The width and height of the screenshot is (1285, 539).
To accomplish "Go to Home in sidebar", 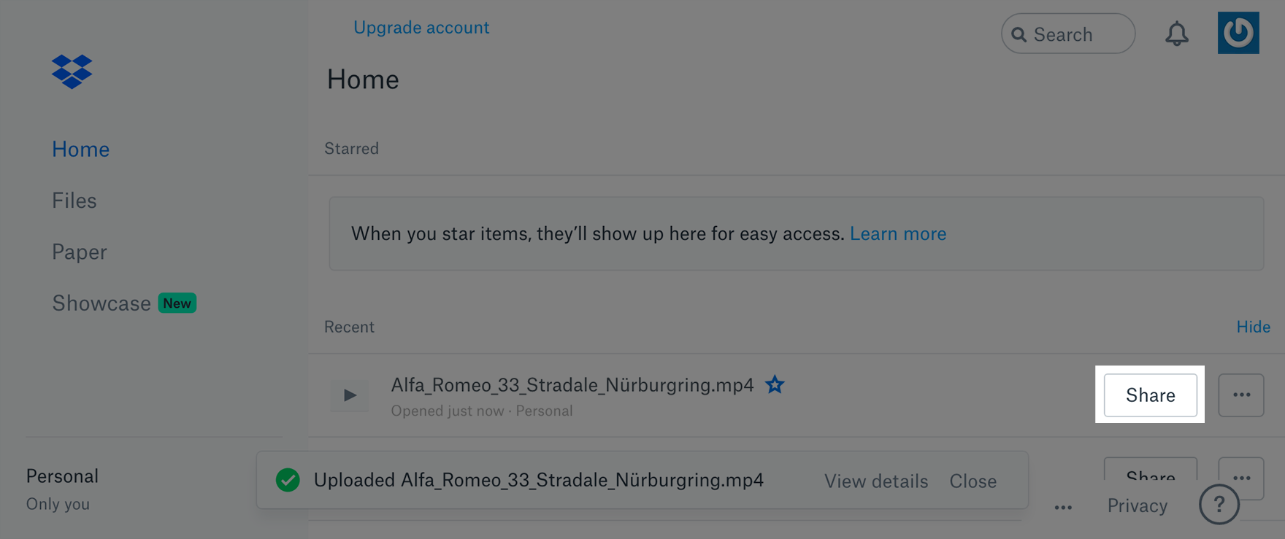I will [80, 150].
